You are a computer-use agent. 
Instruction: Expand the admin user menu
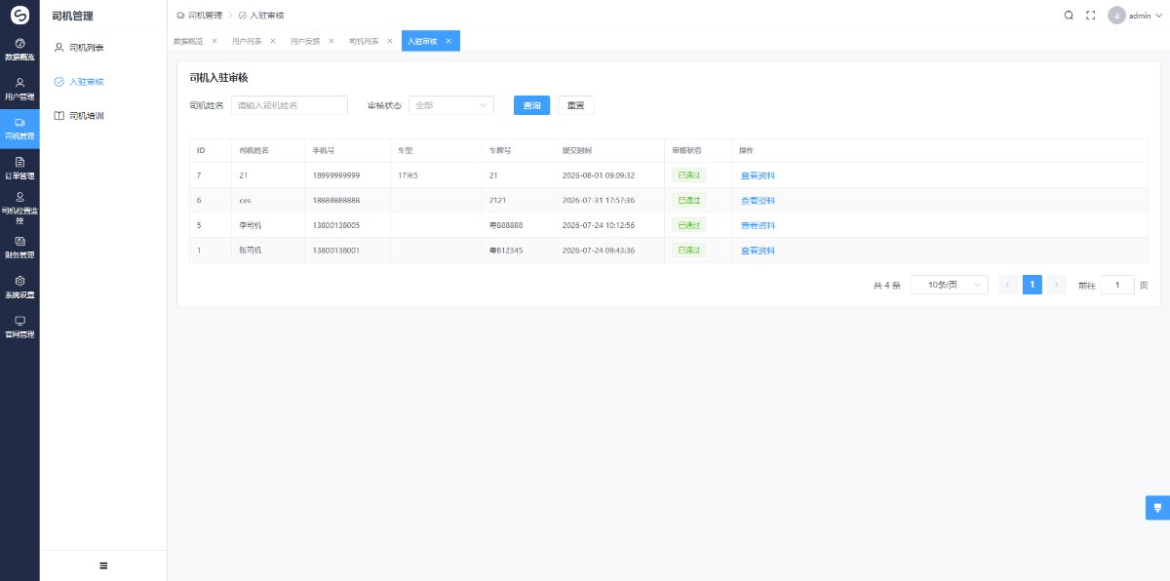[x=1137, y=16]
